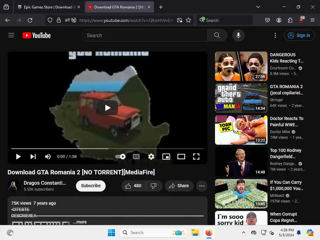This screenshot has height=240, width=320.
Task: Open Firefox View workspace icon
Action: pos(6,7)
